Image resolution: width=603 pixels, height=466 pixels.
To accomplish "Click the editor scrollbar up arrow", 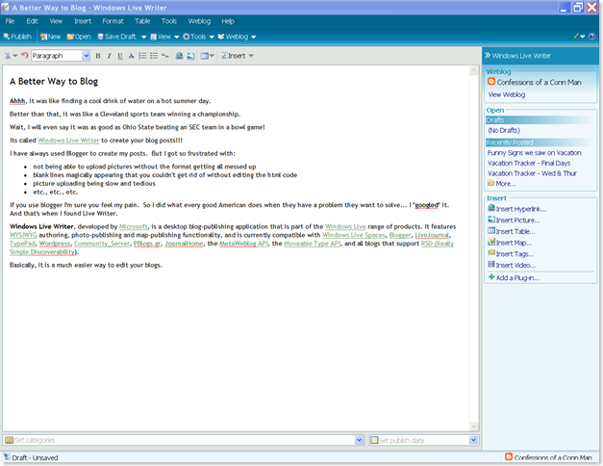I will [474, 70].
